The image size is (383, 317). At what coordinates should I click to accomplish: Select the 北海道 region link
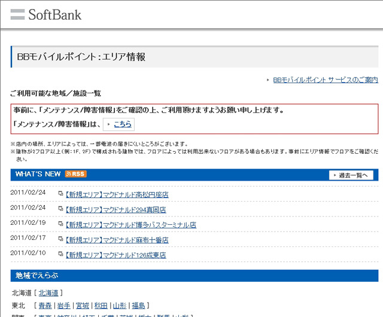tap(48, 293)
